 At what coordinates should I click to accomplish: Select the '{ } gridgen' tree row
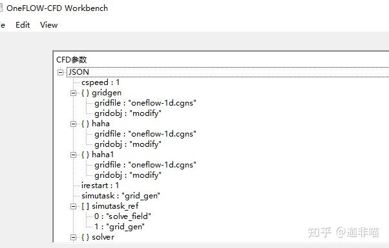click(x=101, y=93)
